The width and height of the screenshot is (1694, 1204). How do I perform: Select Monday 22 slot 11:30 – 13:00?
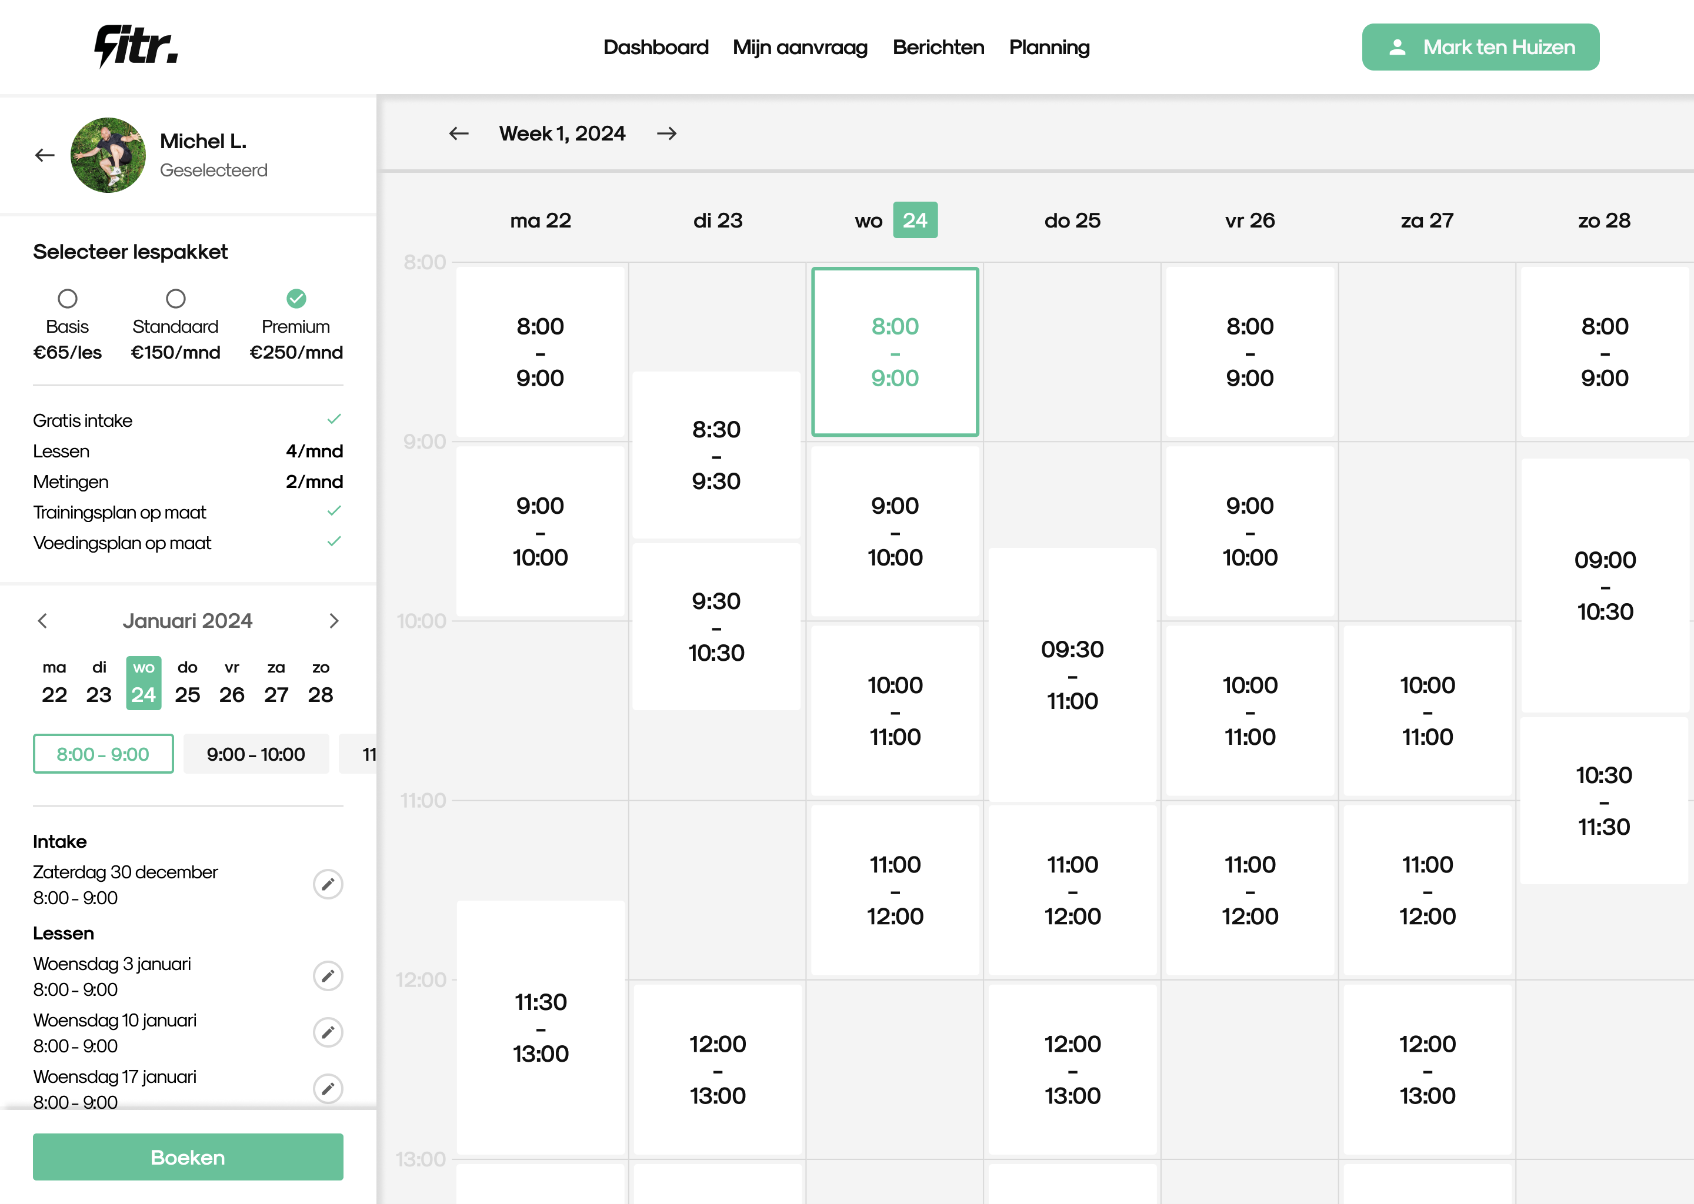click(x=540, y=1028)
